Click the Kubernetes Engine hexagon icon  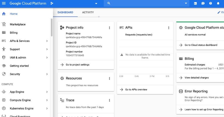click(x=4, y=108)
